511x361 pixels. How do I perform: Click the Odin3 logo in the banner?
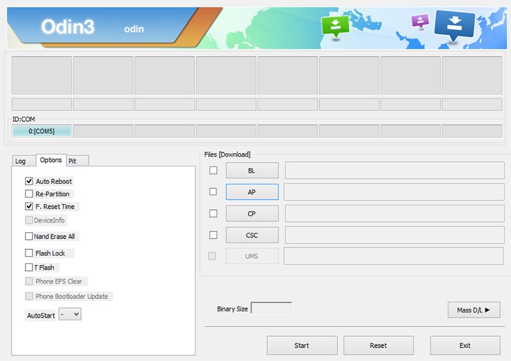pyautogui.click(x=68, y=27)
